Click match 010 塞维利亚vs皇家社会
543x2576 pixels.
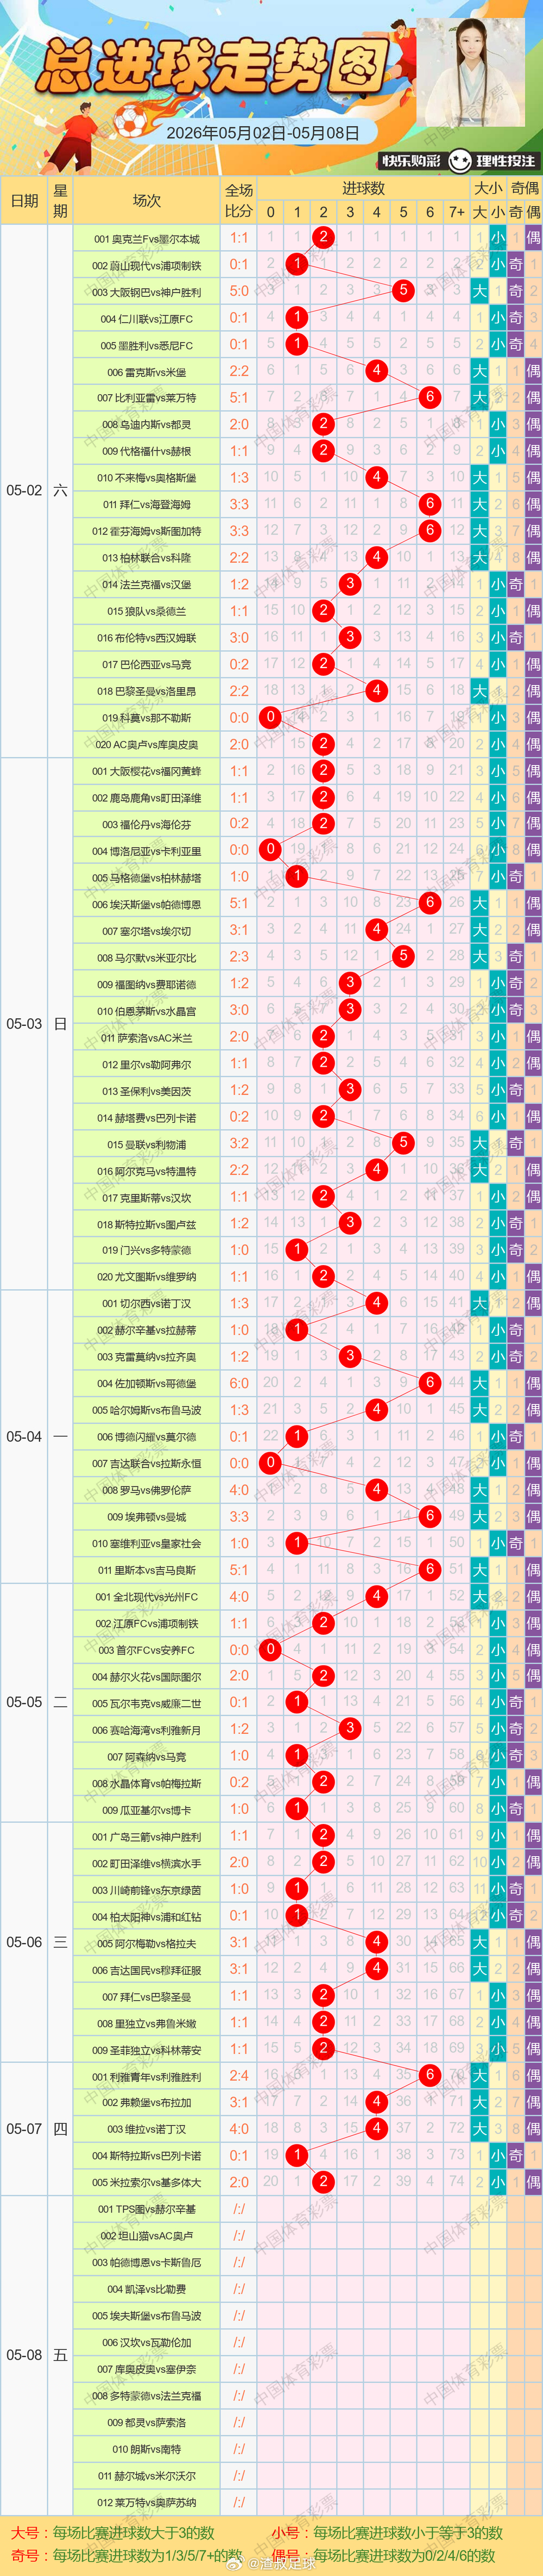[147, 1543]
